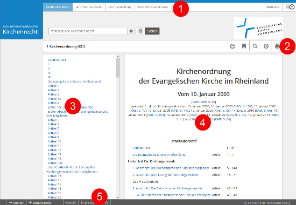Click footnote 1 next to 'geändert'

click(x=145, y=105)
